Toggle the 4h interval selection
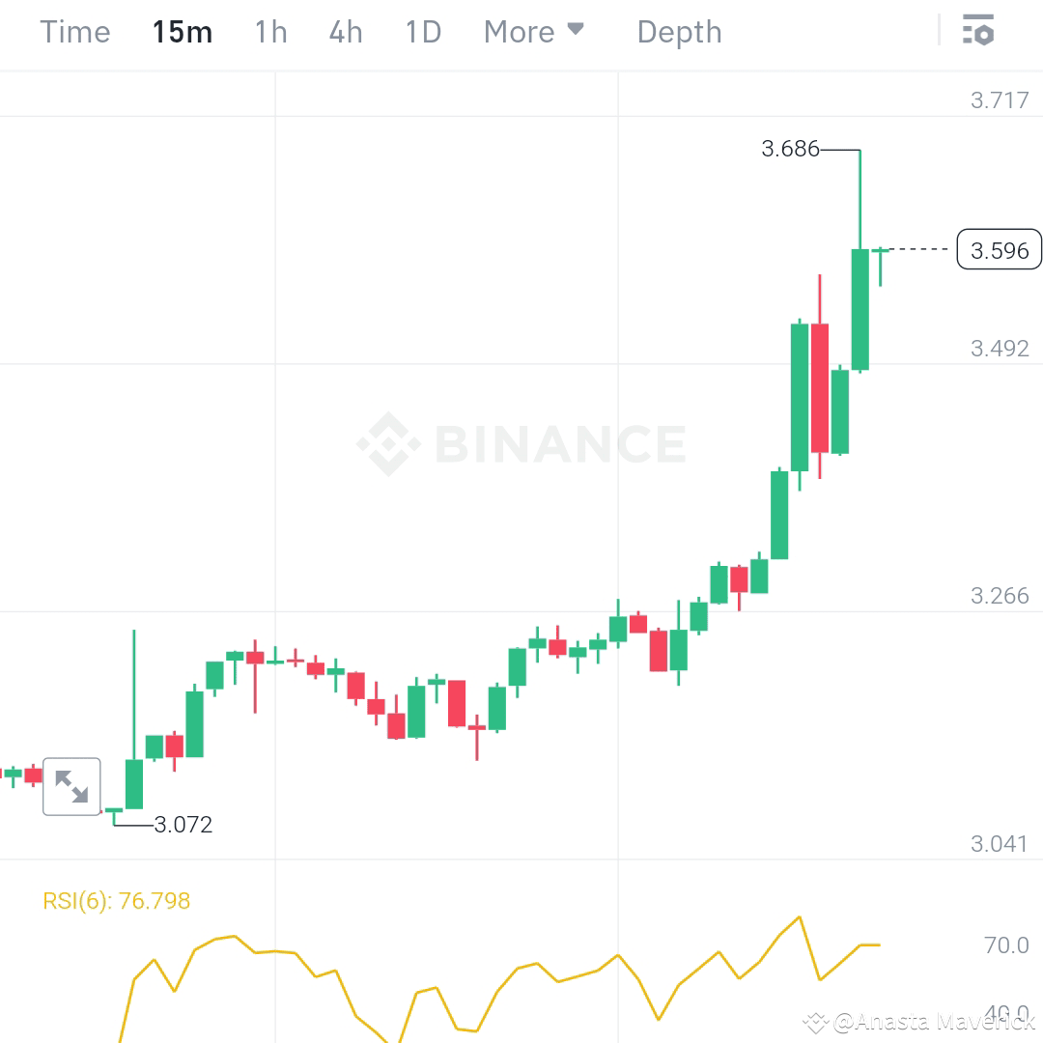This screenshot has width=1043, height=1043. (x=345, y=31)
